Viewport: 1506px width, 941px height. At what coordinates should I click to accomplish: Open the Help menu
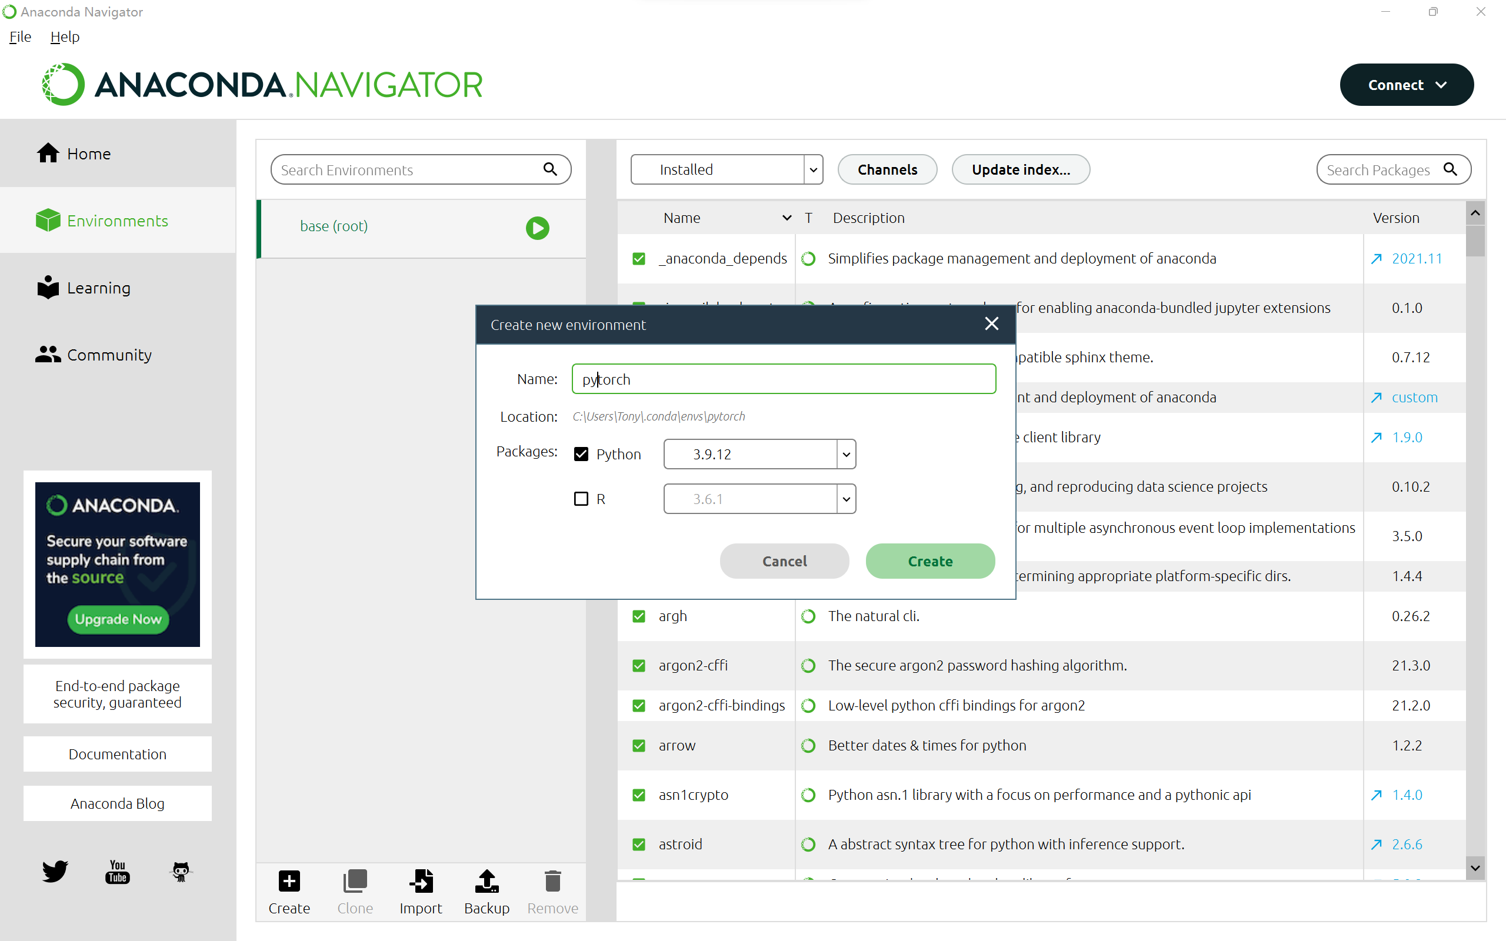click(65, 36)
